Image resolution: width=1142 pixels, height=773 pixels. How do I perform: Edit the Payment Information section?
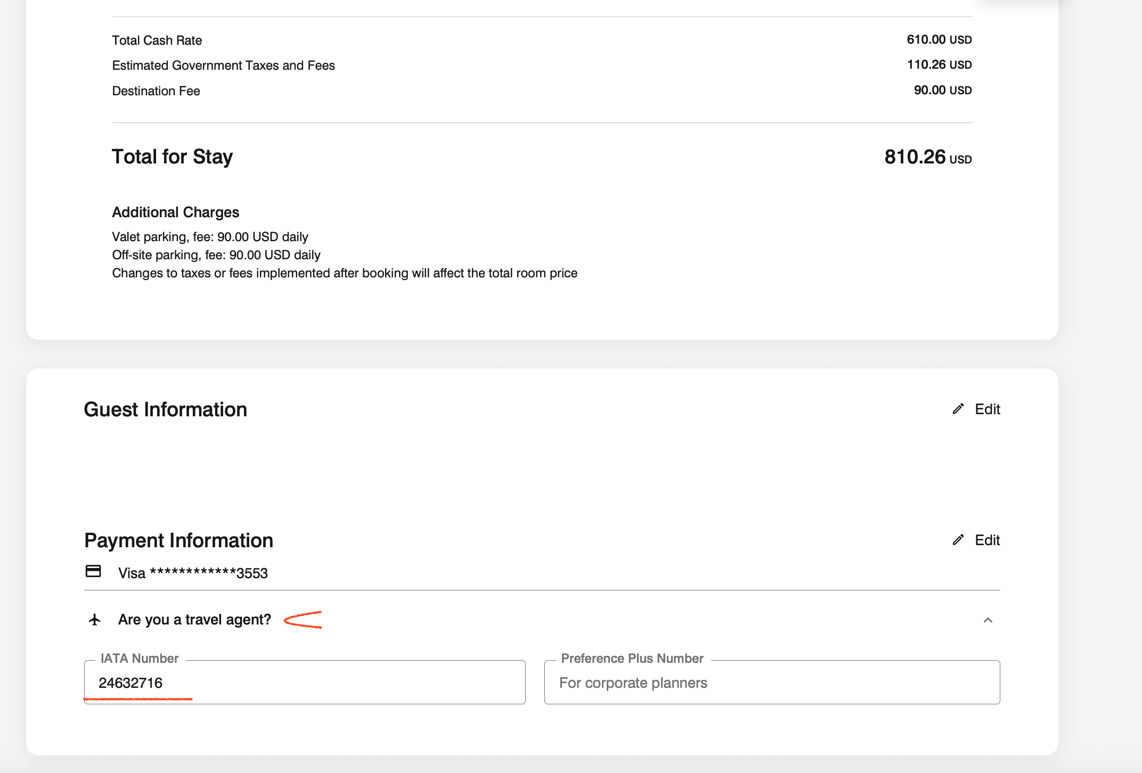pos(987,540)
